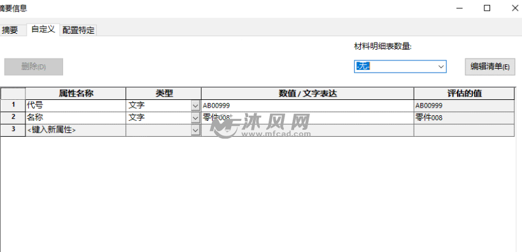Expand type dropdown in the 键入新属性 row
This screenshot has width=522, height=252.
(195, 130)
